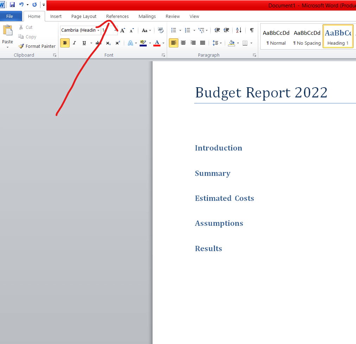Viewport: 356px width, 344px height.
Task: Click the Clear Formatting icon
Action: 161,30
